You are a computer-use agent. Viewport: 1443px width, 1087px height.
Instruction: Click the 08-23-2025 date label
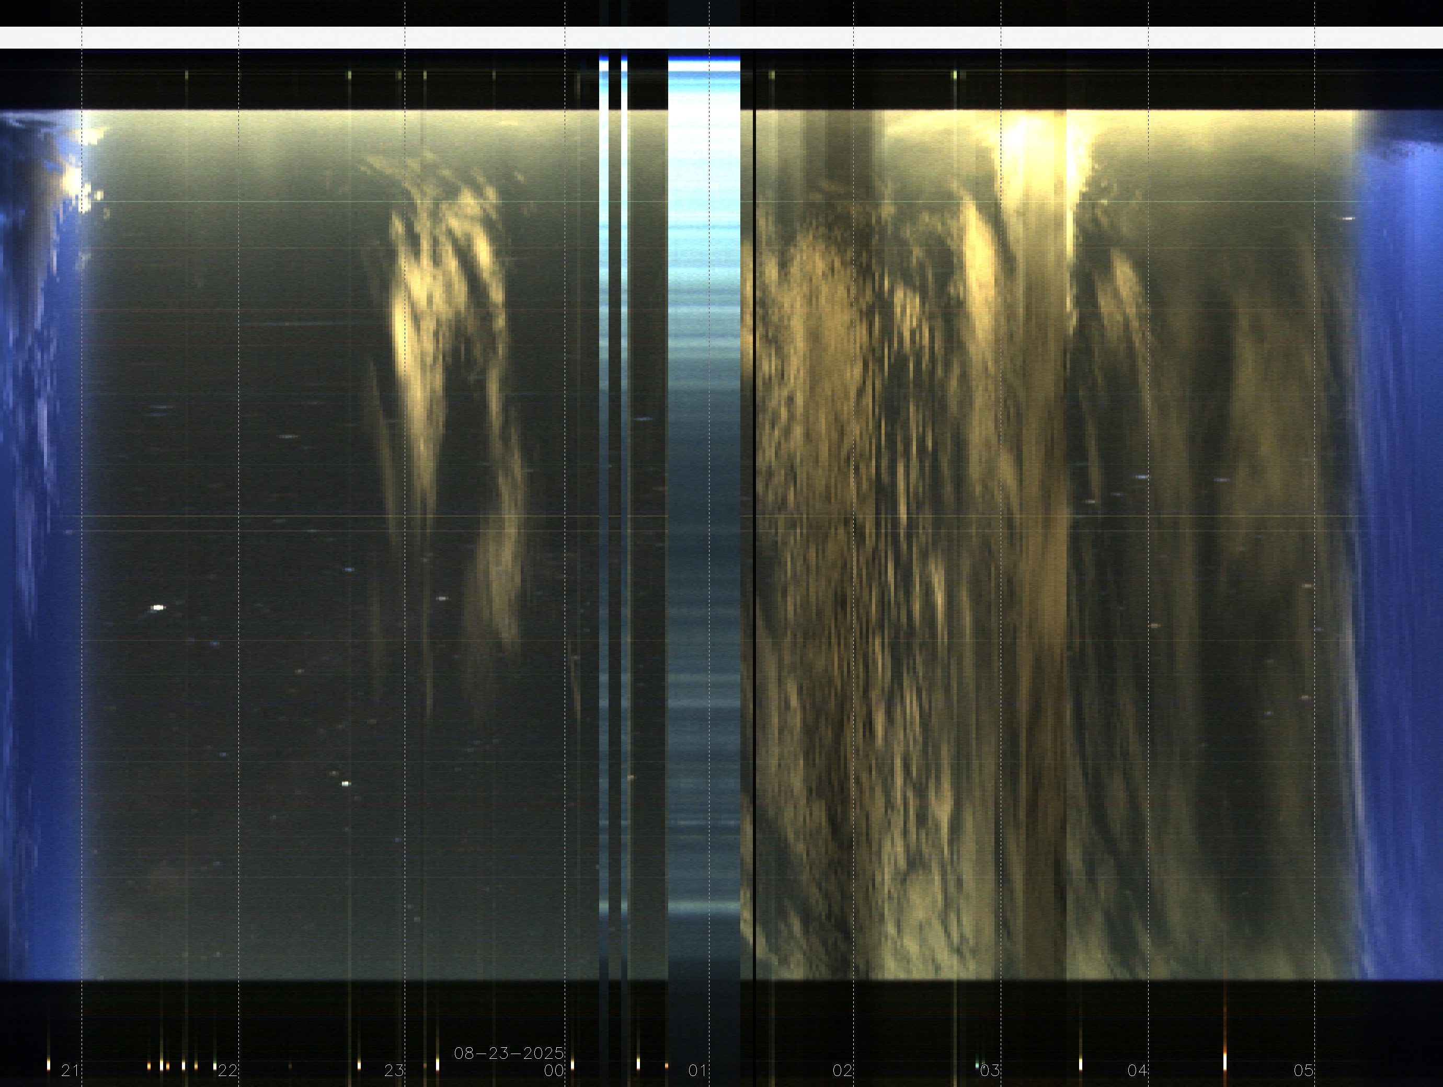(509, 1053)
